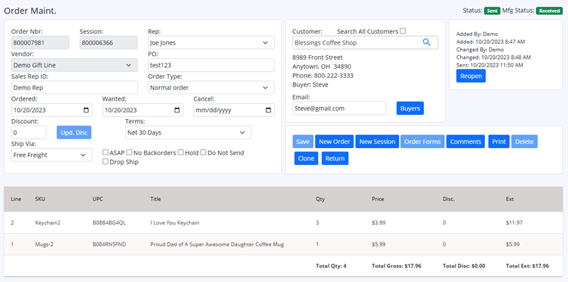Click the Delete button
568x282 pixels.
(x=524, y=142)
